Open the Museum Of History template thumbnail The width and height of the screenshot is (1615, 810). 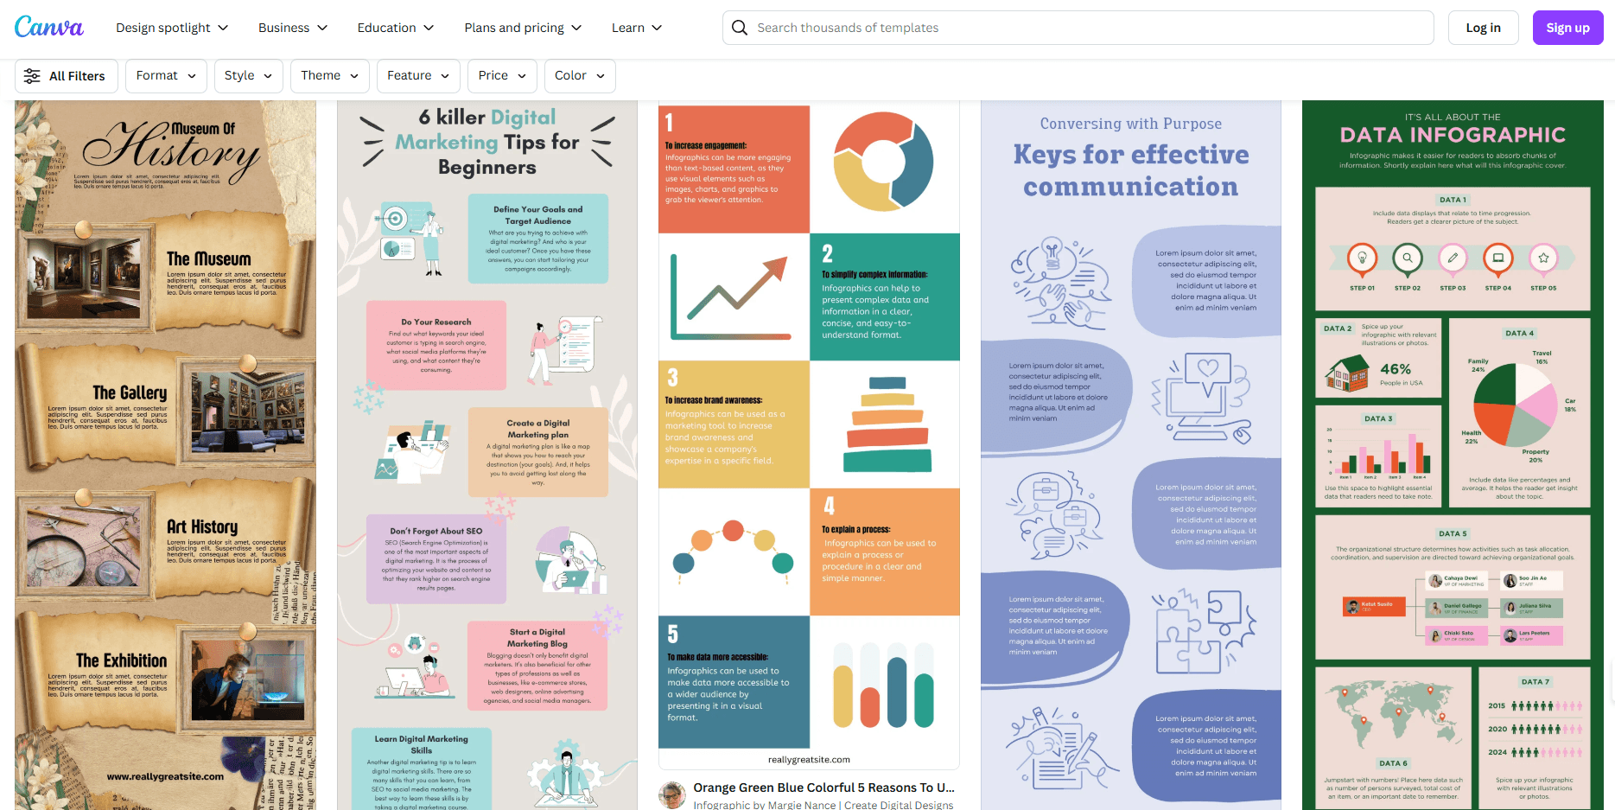click(x=165, y=454)
